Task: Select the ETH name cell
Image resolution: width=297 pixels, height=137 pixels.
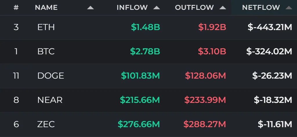Action: tap(46, 27)
